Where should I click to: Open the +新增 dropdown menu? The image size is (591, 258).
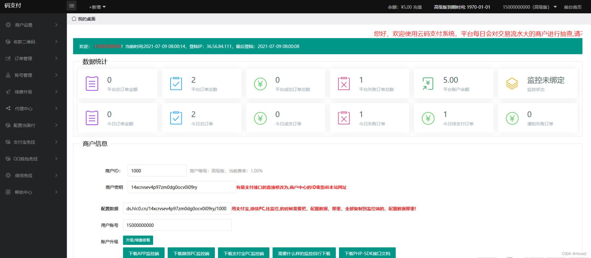point(97,7)
